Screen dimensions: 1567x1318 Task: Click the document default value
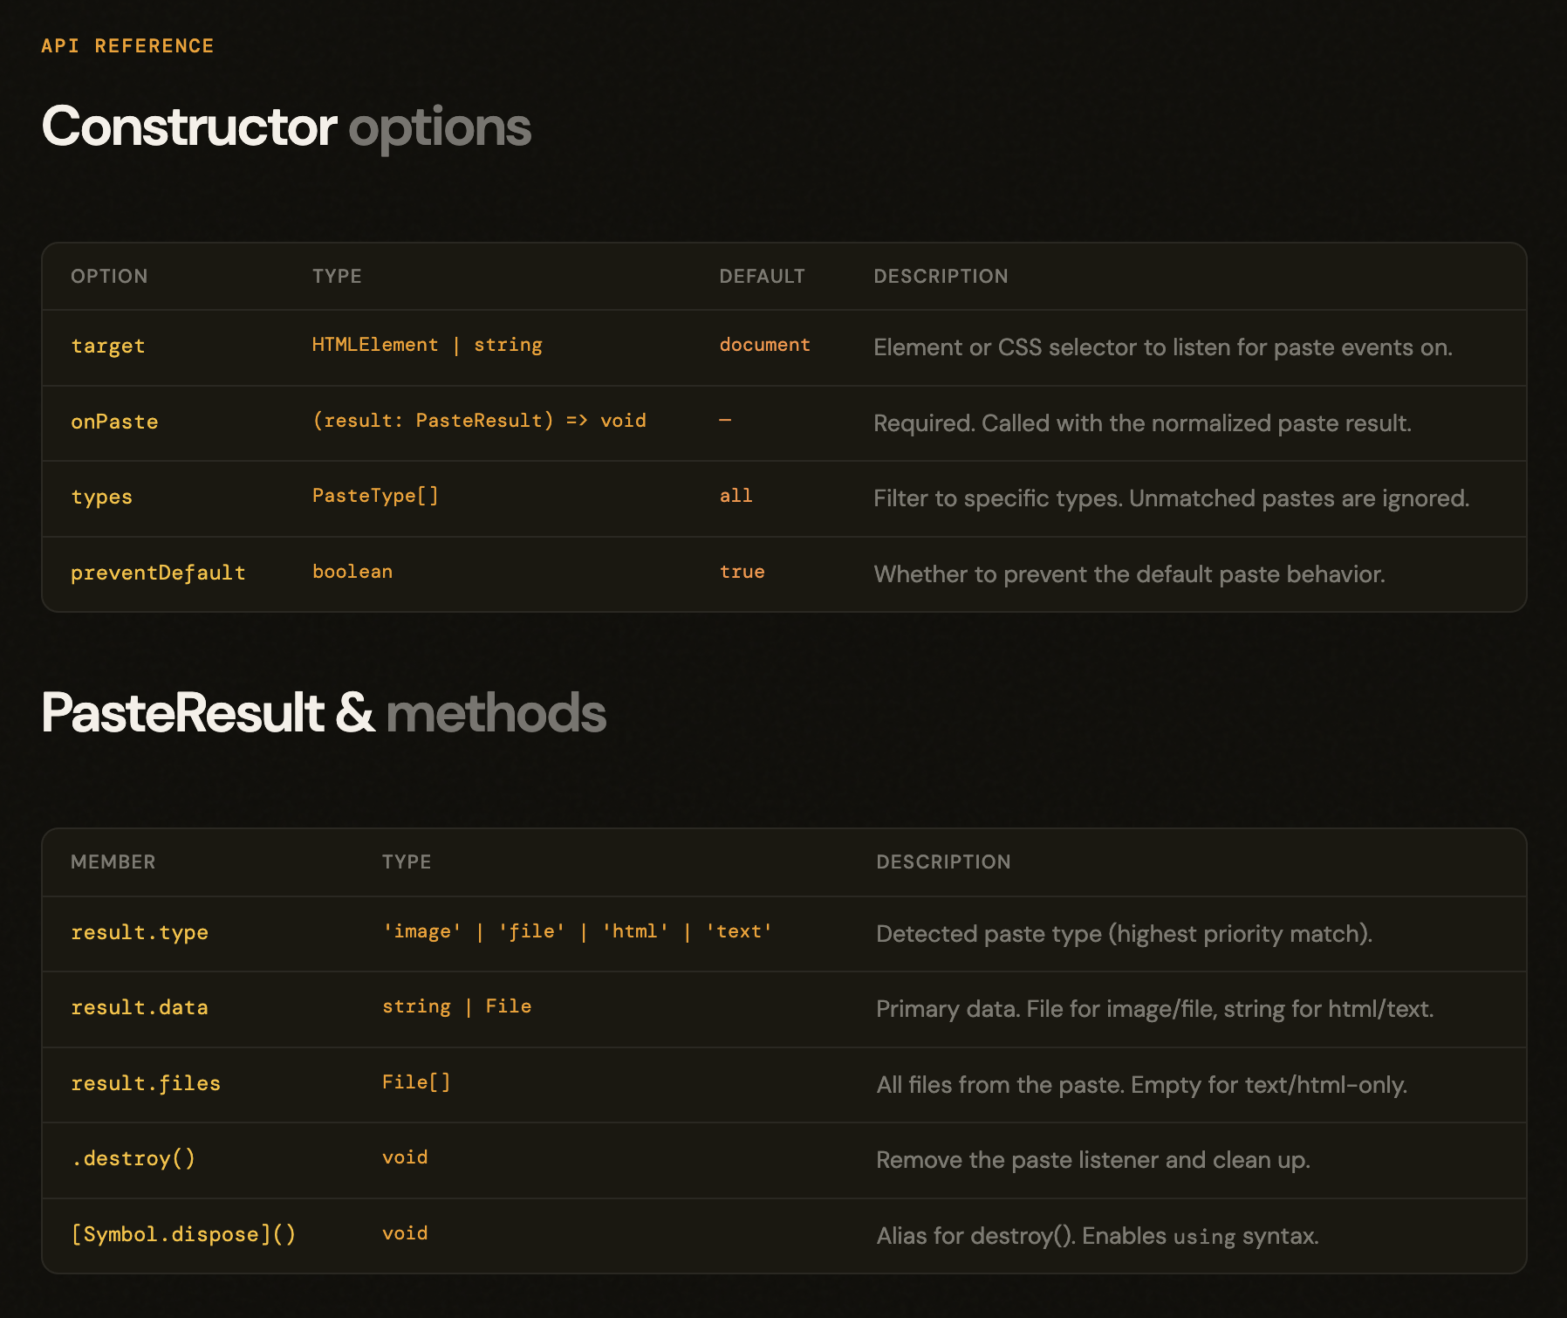(764, 346)
